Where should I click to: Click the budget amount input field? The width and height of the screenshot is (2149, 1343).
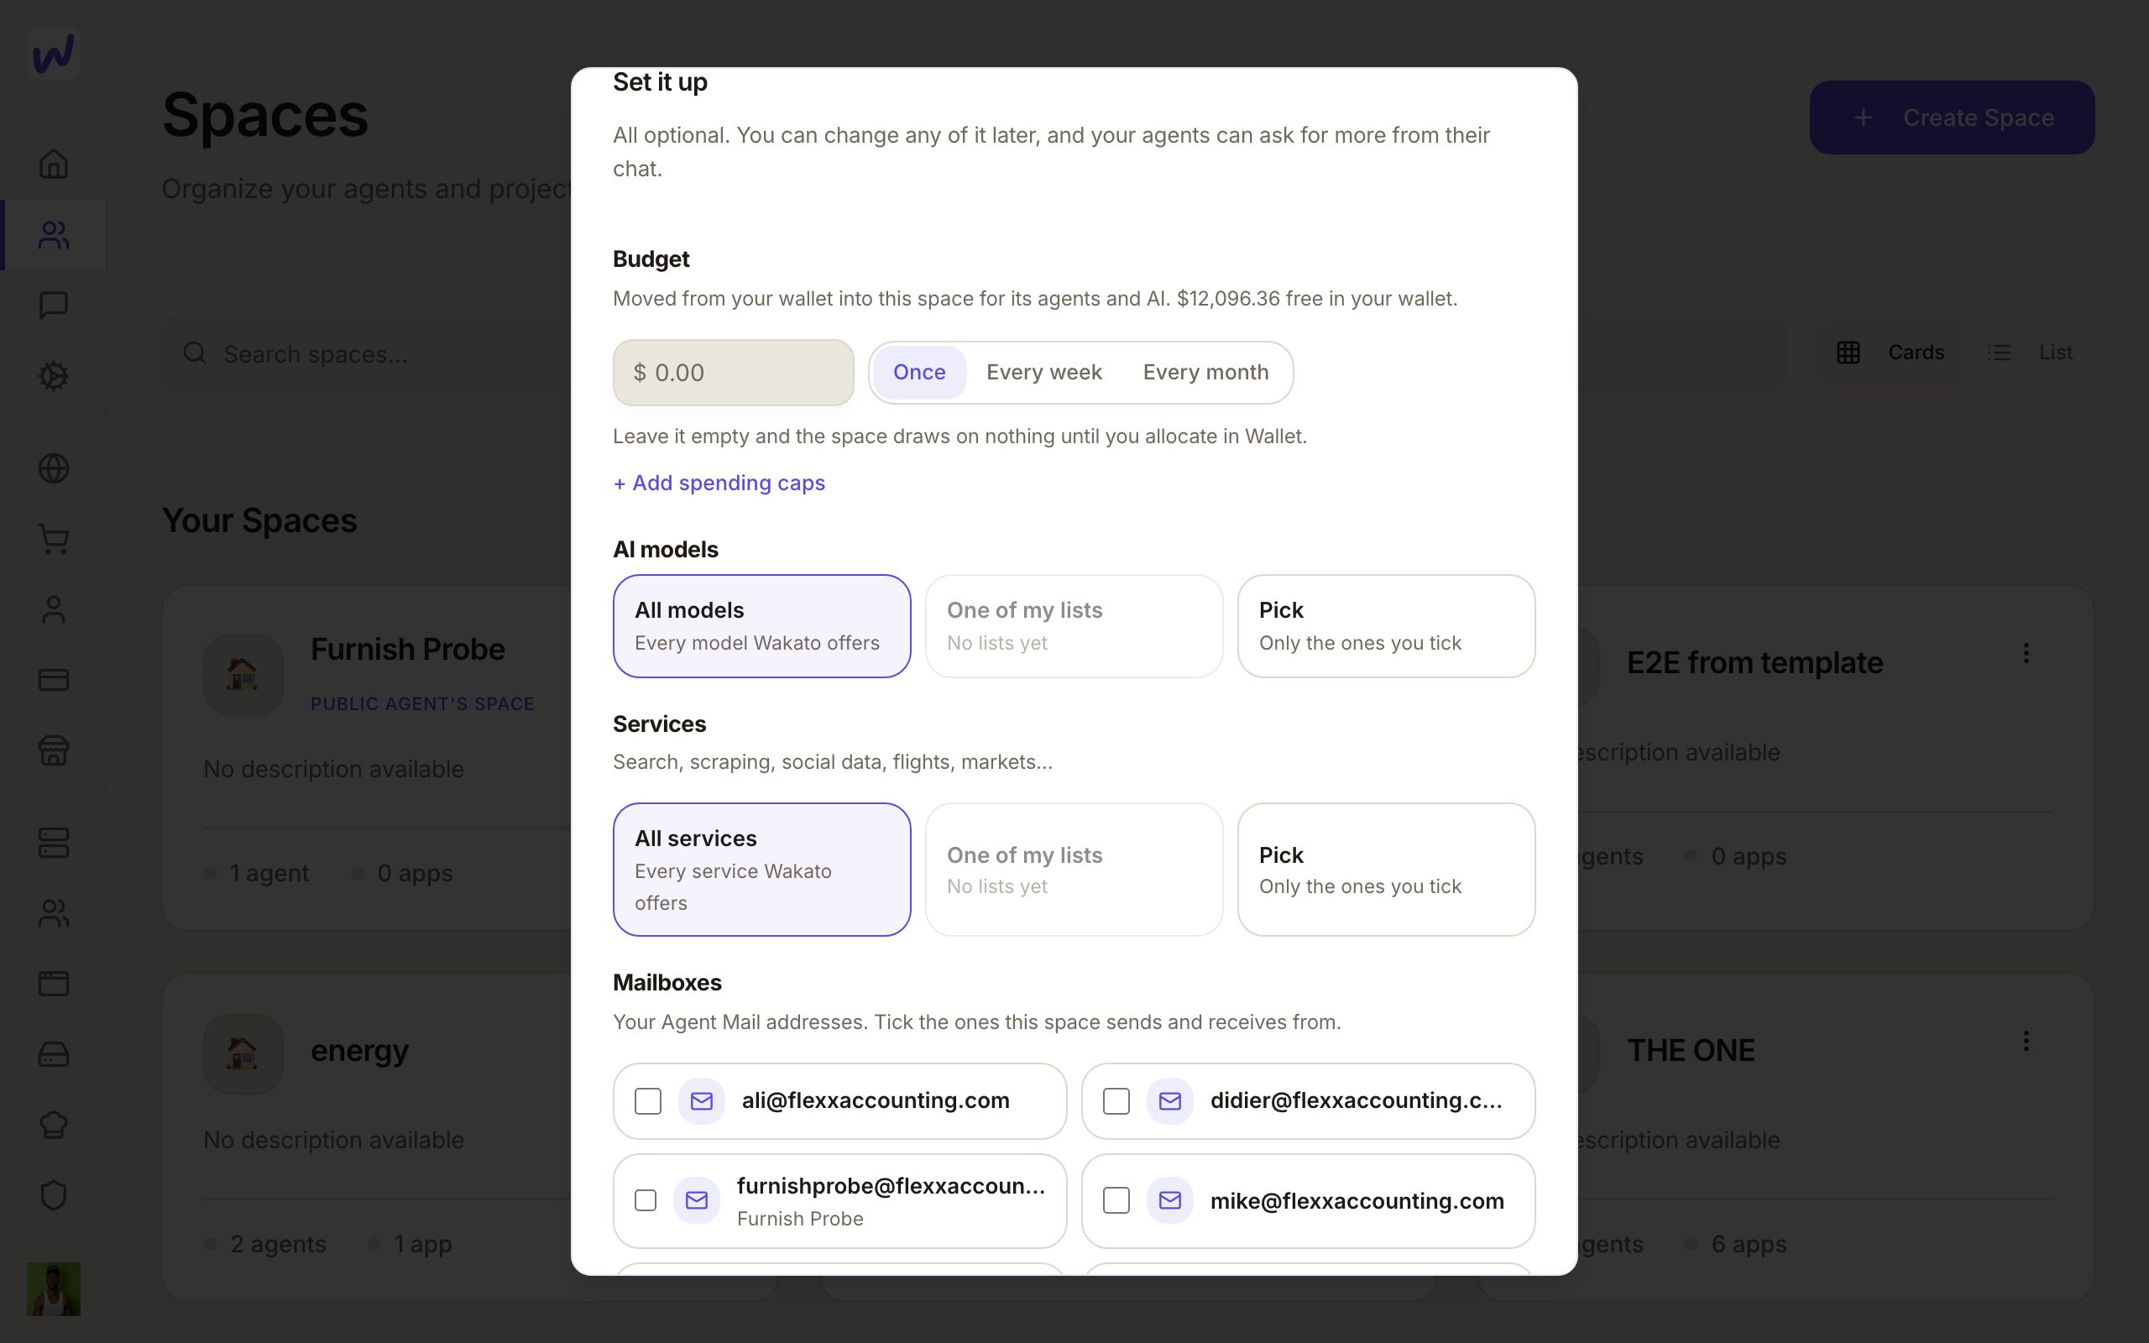pyautogui.click(x=734, y=372)
